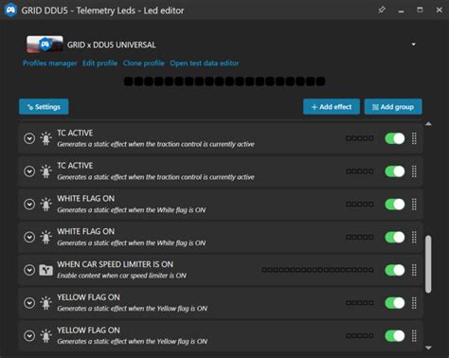Click the second YELLOW FLAG ON lamp icon
Image resolution: width=449 pixels, height=358 pixels.
tap(45, 335)
